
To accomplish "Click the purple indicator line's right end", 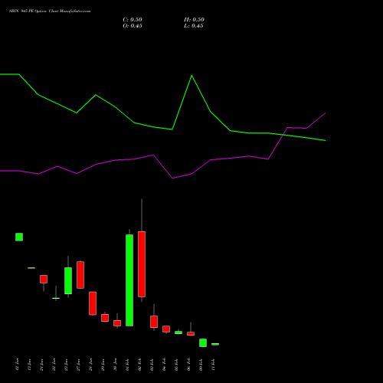I will click(325, 113).
